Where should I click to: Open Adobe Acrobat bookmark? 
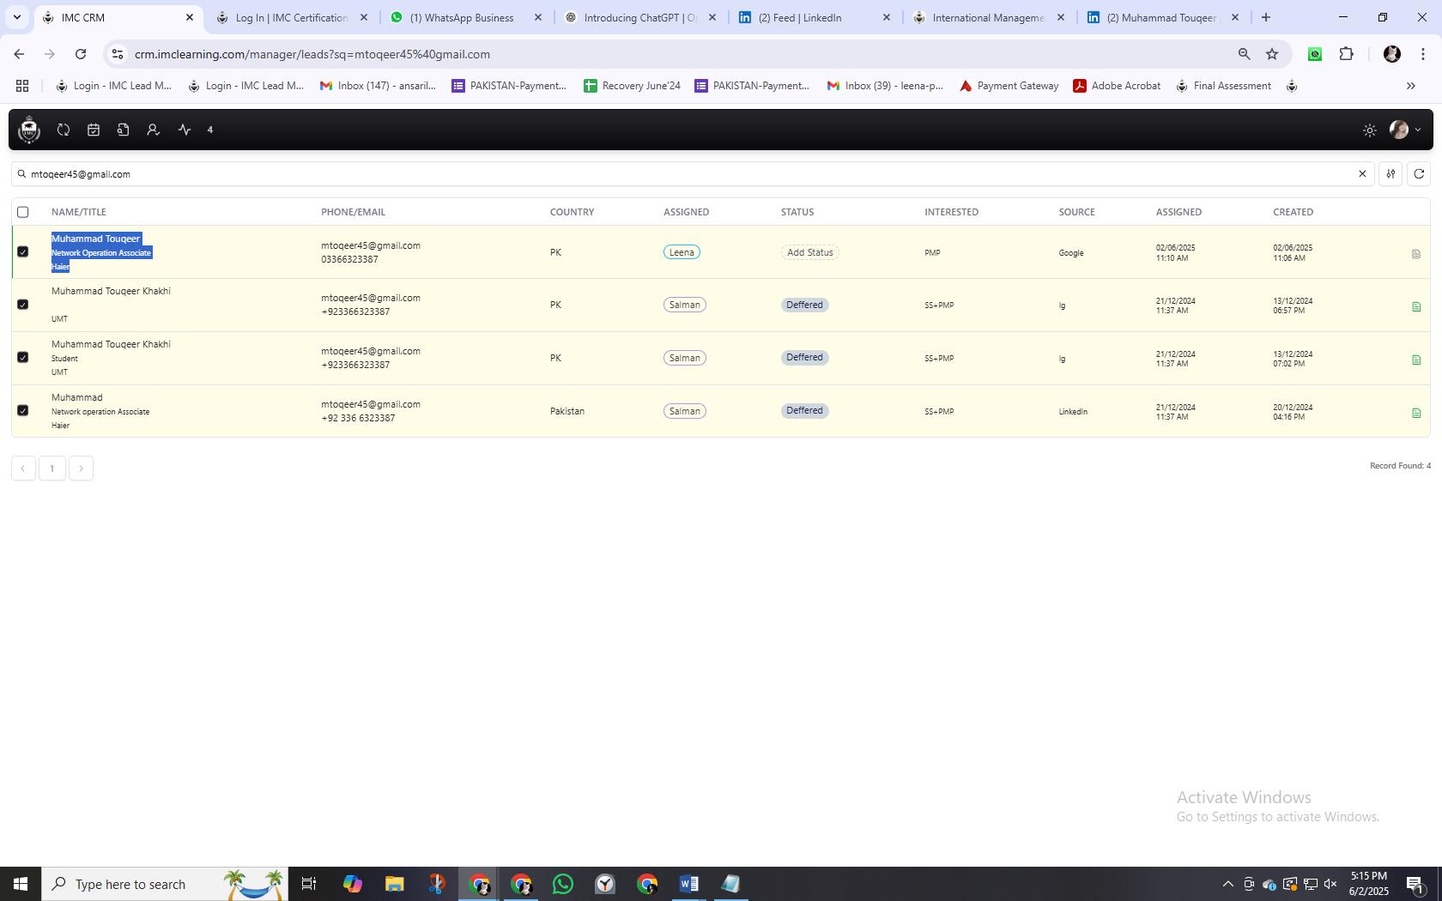1117,86
